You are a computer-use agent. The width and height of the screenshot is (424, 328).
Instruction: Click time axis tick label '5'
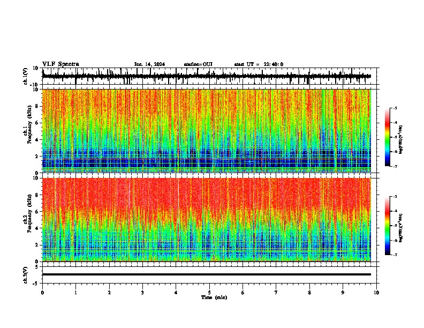coord(209,293)
